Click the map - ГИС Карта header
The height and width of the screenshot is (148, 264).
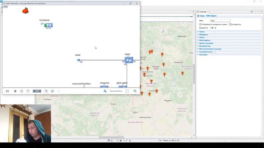tap(208, 16)
